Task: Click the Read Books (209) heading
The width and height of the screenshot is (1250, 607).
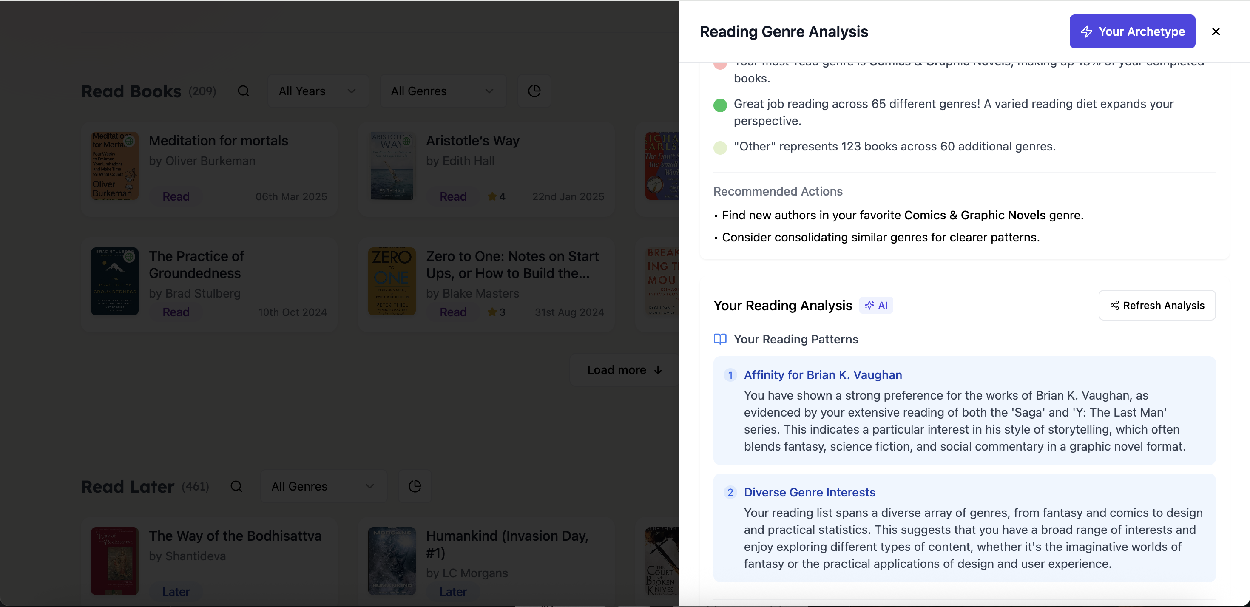Action: click(x=148, y=91)
